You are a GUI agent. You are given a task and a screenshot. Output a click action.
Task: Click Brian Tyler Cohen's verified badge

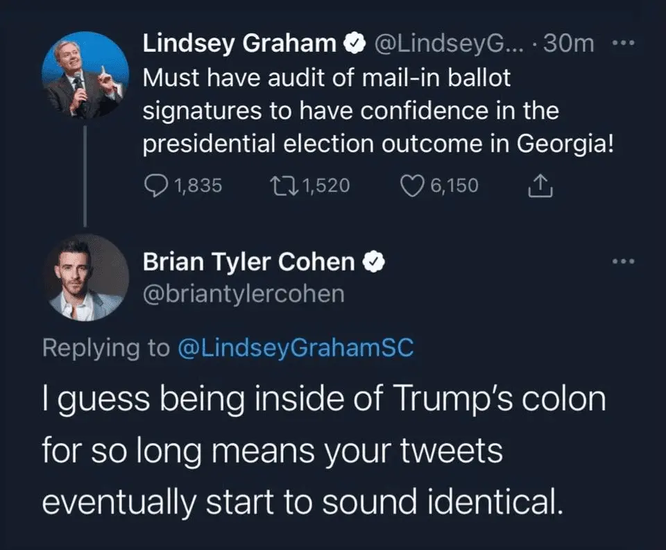375,261
